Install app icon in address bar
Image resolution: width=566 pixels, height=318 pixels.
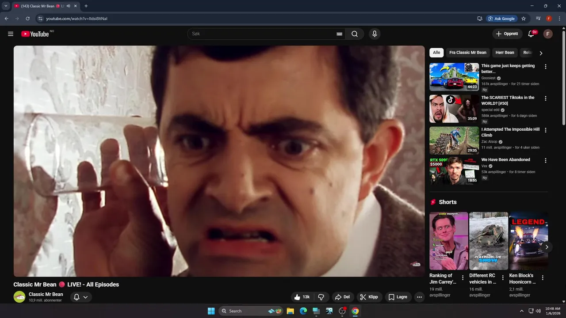coord(480,19)
